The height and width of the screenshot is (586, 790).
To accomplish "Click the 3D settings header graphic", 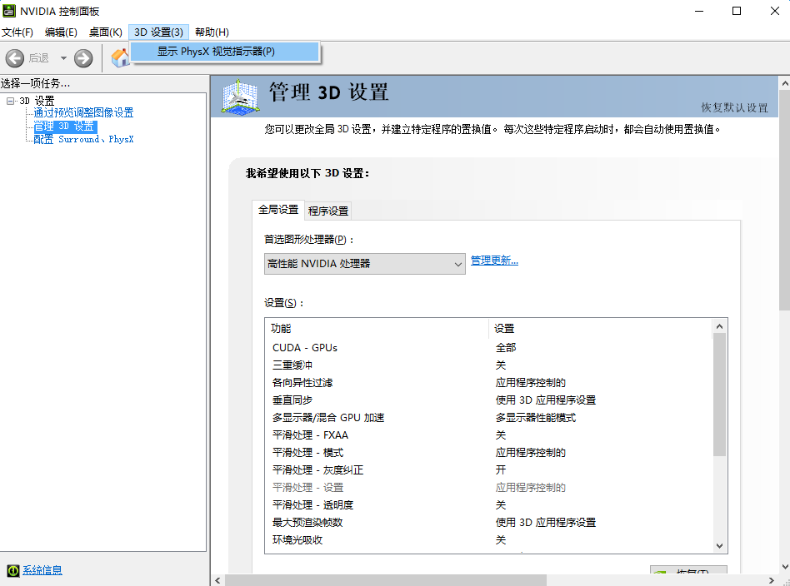I will pos(240,97).
